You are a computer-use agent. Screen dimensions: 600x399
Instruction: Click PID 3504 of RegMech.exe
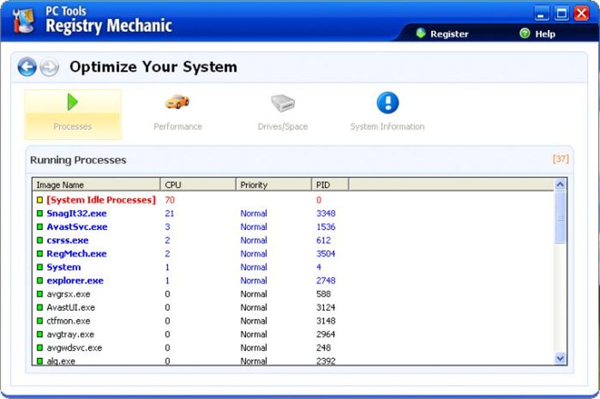click(x=326, y=254)
